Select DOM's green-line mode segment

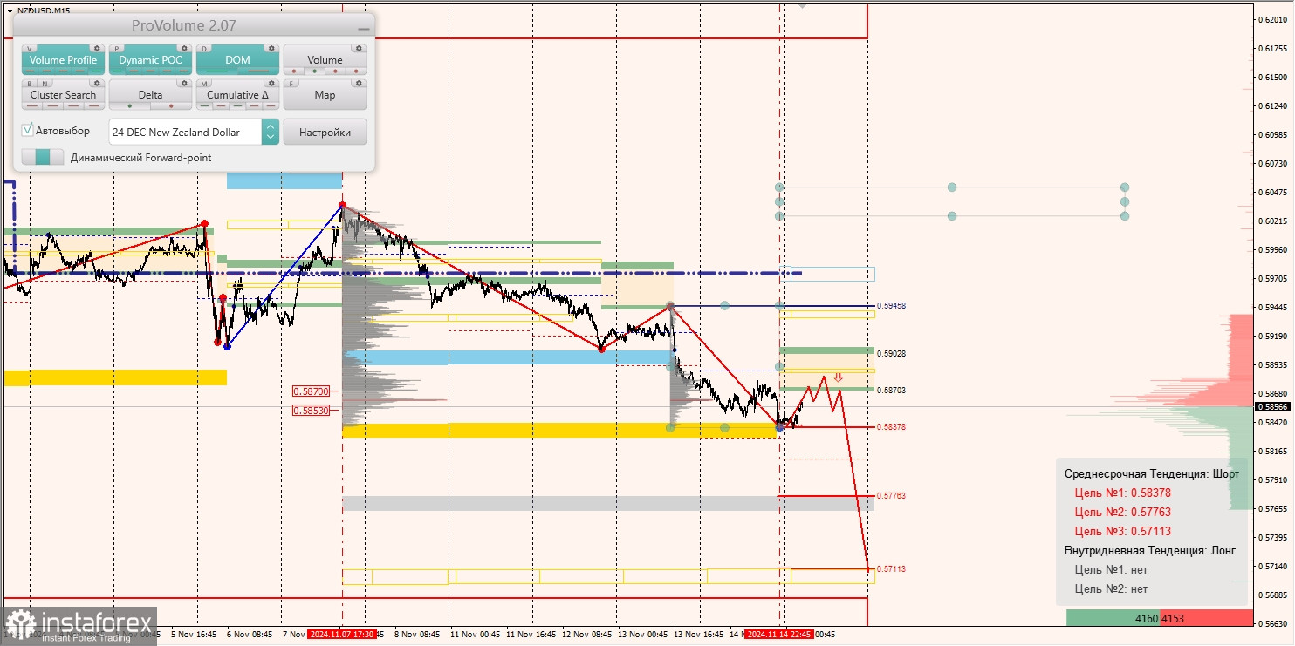pyautogui.click(x=216, y=71)
